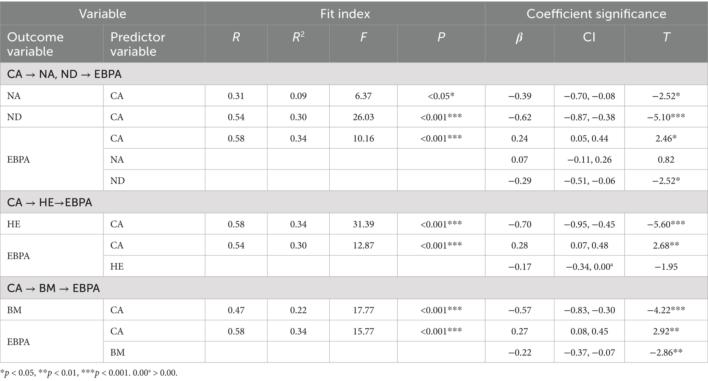Click the CI cell "−0.34, 0.00ᵃ"
This screenshot has height=381, width=708.
click(589, 267)
